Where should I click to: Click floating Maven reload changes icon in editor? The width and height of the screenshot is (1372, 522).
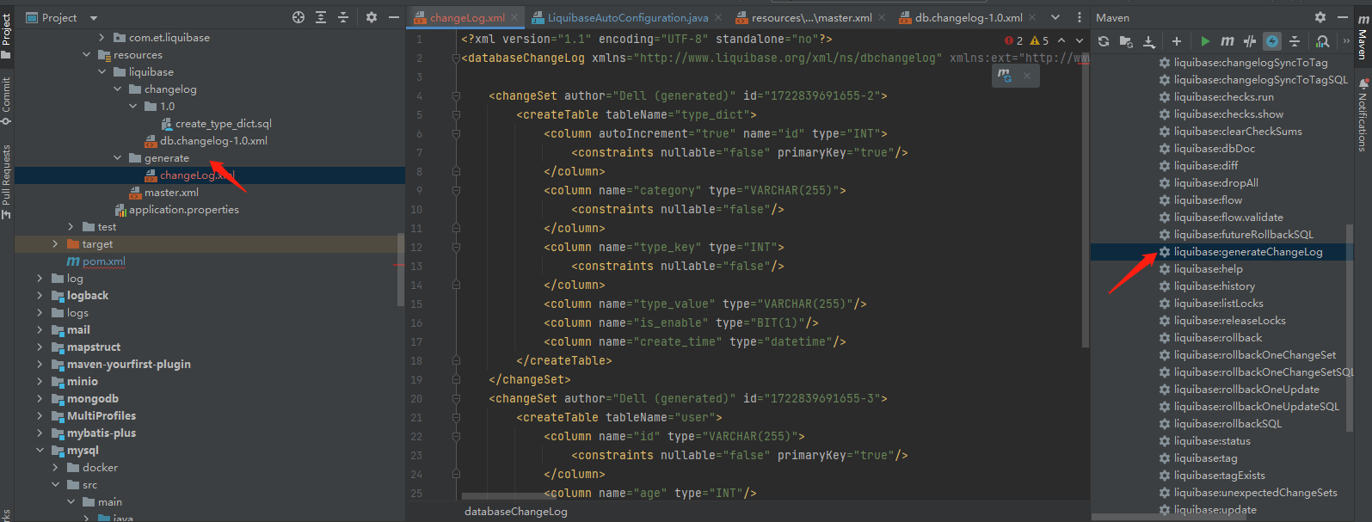click(x=1005, y=76)
